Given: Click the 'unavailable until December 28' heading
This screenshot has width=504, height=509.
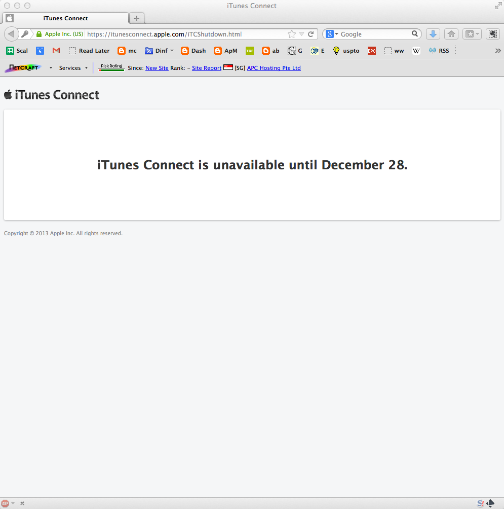Looking at the screenshot, I should pyautogui.click(x=252, y=165).
